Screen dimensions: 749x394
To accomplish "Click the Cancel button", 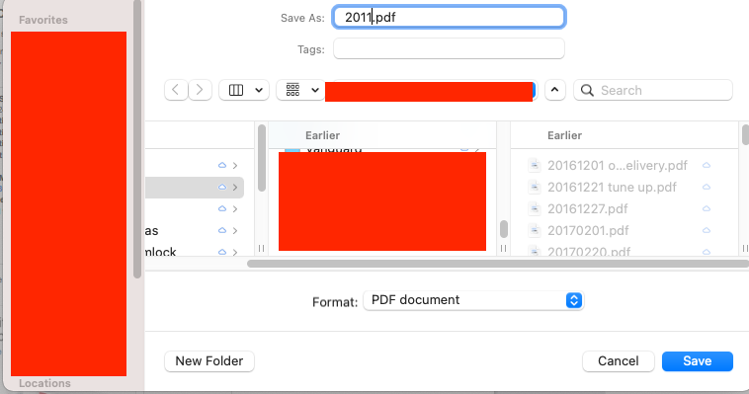I will pyautogui.click(x=619, y=361).
